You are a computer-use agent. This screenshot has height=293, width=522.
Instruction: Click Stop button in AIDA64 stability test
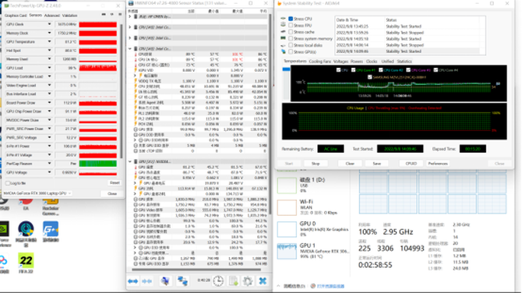click(x=316, y=164)
